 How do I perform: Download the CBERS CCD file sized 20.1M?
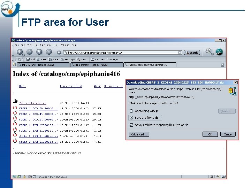click(38, 119)
